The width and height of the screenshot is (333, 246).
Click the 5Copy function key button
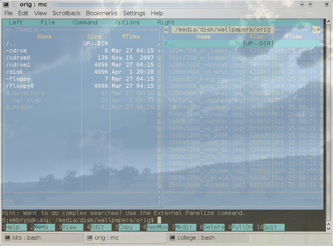click(127, 227)
